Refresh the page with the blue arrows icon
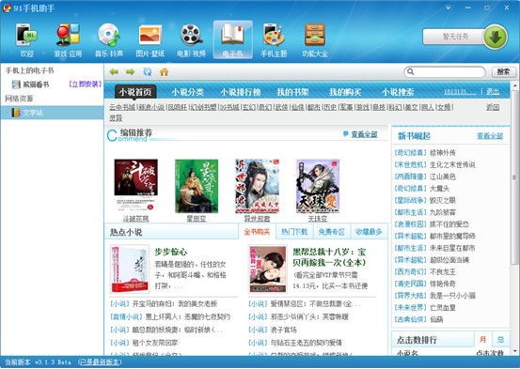Screen dimensions: 520x369 pyautogui.click(x=148, y=71)
